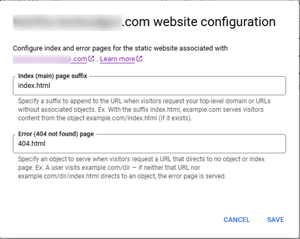
Task: Click the helper text starting with Specify an object
Action: [x=141, y=168]
